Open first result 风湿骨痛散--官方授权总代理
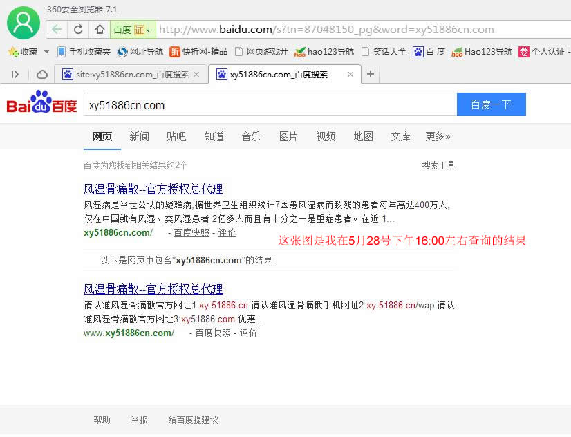 tap(153, 189)
